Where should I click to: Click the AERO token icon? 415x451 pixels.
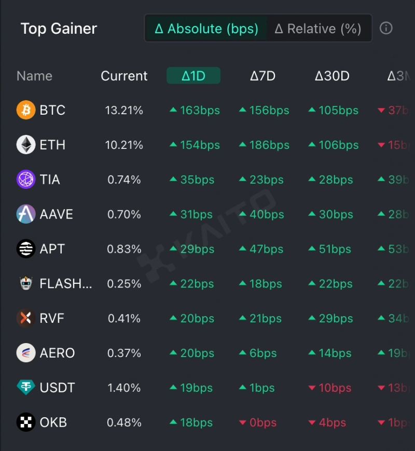coord(26,353)
